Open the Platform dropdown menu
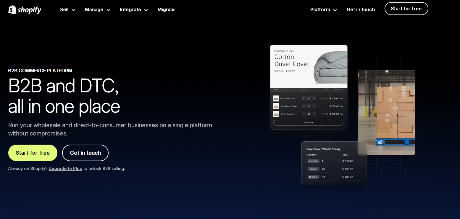Screen dimensions: 460x219 click(x=324, y=9)
